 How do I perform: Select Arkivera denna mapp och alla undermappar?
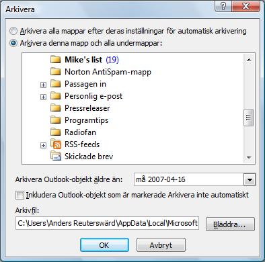(x=13, y=43)
